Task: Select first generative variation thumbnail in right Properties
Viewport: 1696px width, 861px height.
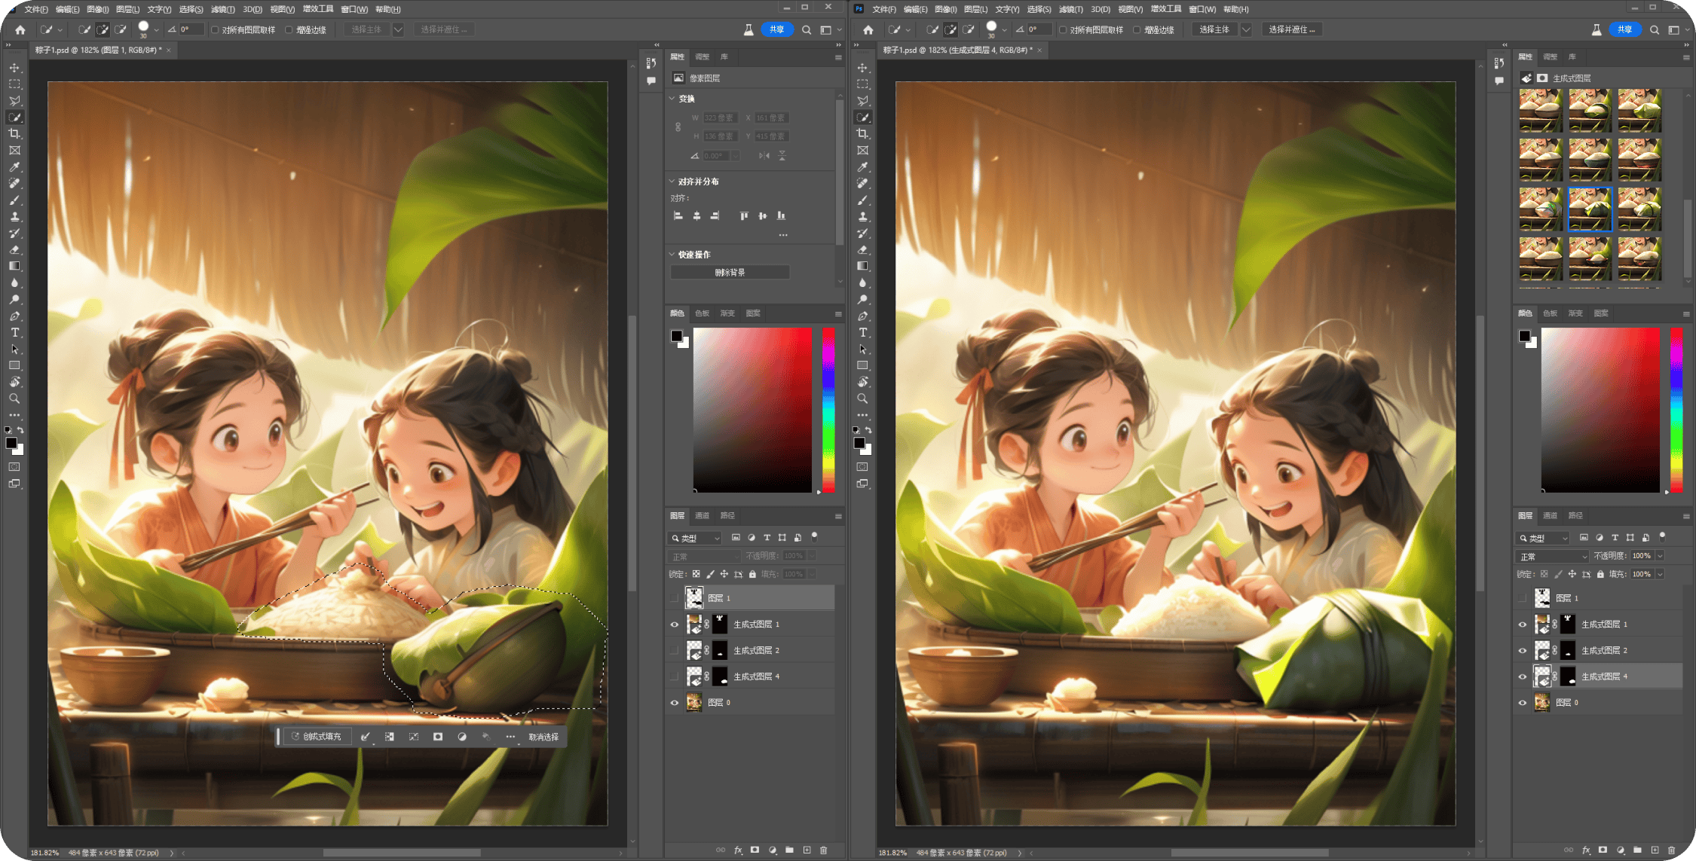Action: click(1540, 111)
